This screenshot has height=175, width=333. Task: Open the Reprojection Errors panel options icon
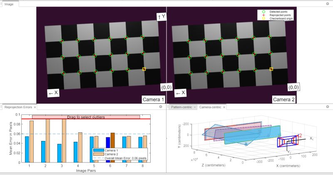click(161, 107)
